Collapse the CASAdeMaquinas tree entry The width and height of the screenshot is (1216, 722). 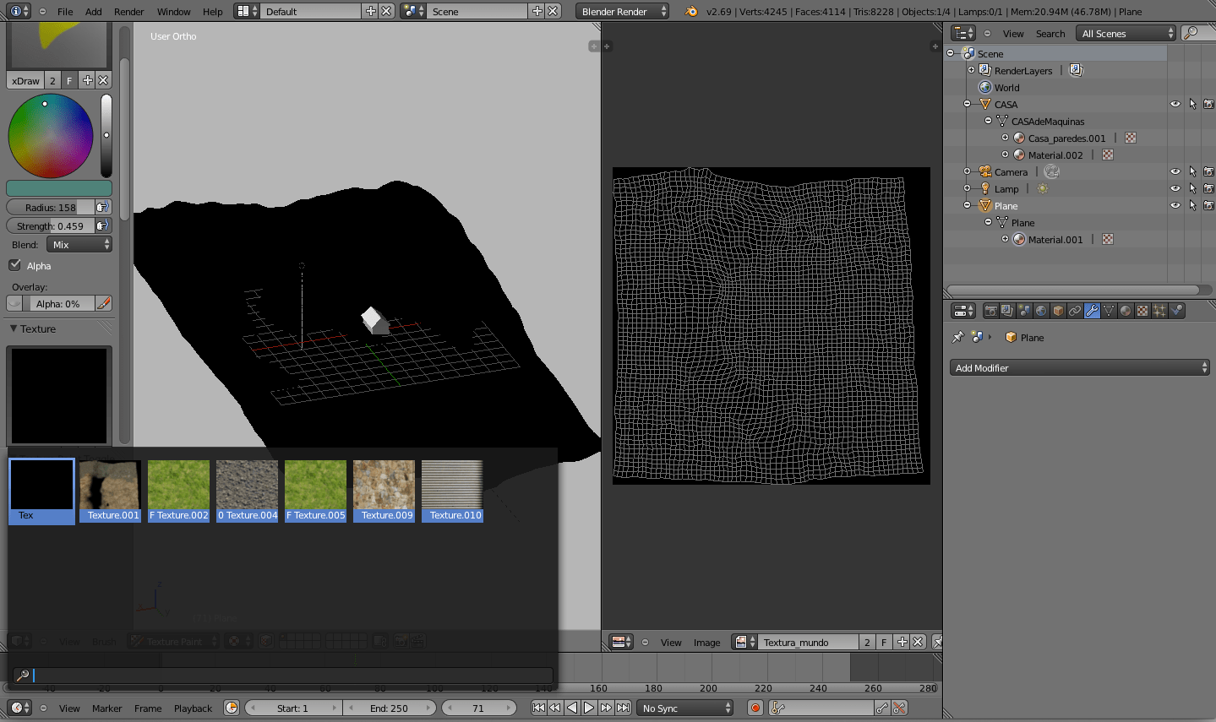(987, 121)
